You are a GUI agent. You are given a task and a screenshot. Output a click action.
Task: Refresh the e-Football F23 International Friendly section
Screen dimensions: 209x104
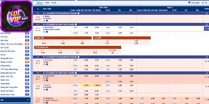pyautogui.click(x=207, y=57)
